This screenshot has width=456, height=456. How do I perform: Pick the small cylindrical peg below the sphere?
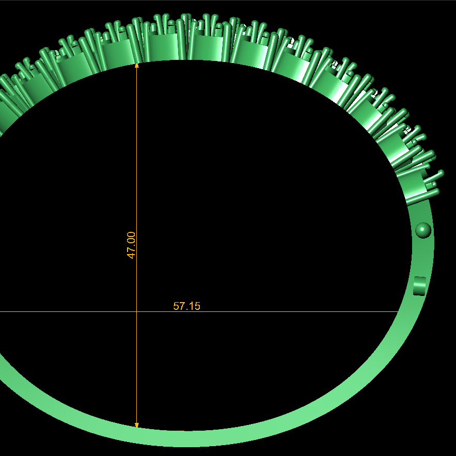tap(420, 286)
